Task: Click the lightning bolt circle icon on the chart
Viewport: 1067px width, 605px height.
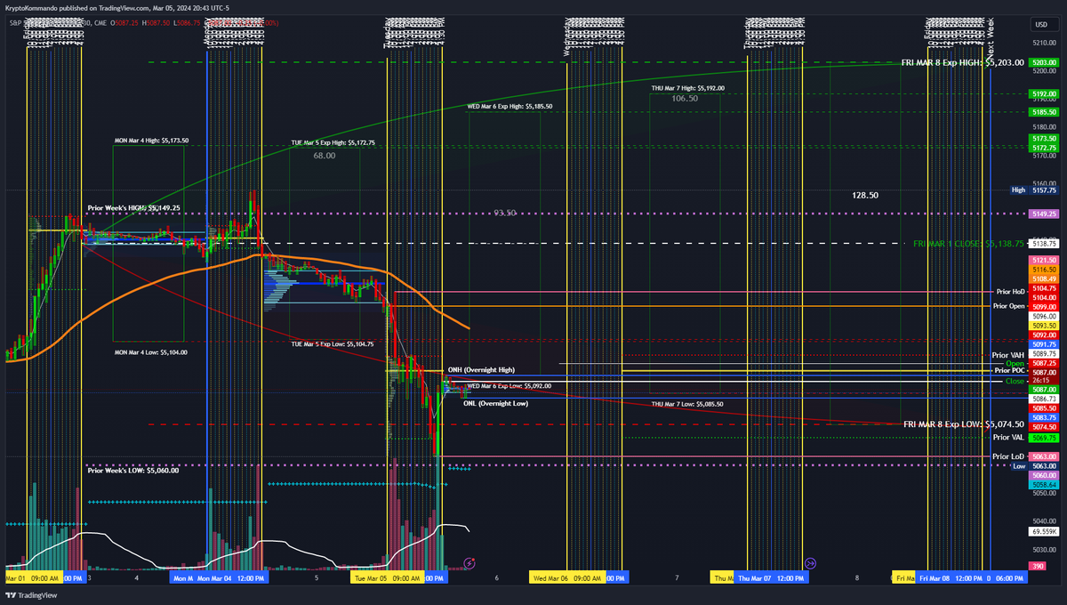Action: pyautogui.click(x=468, y=563)
